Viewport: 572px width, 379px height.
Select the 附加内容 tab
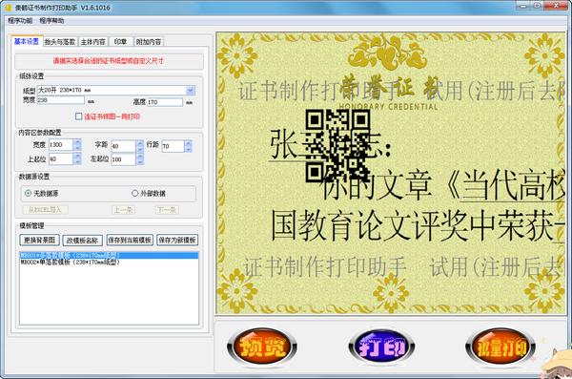tap(149, 42)
